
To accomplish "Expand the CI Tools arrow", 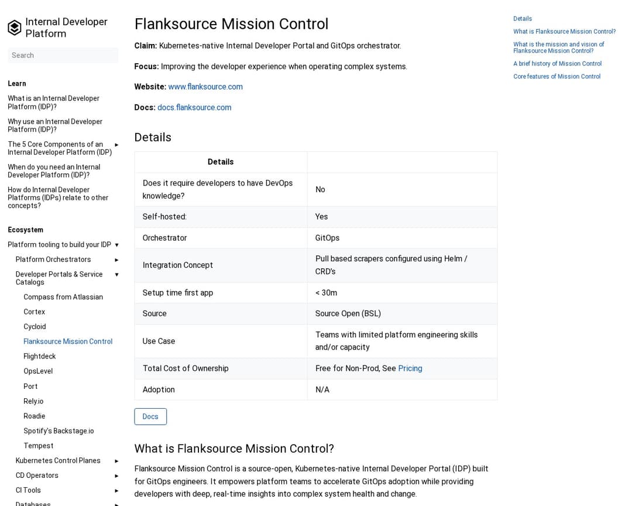I will (x=116, y=491).
